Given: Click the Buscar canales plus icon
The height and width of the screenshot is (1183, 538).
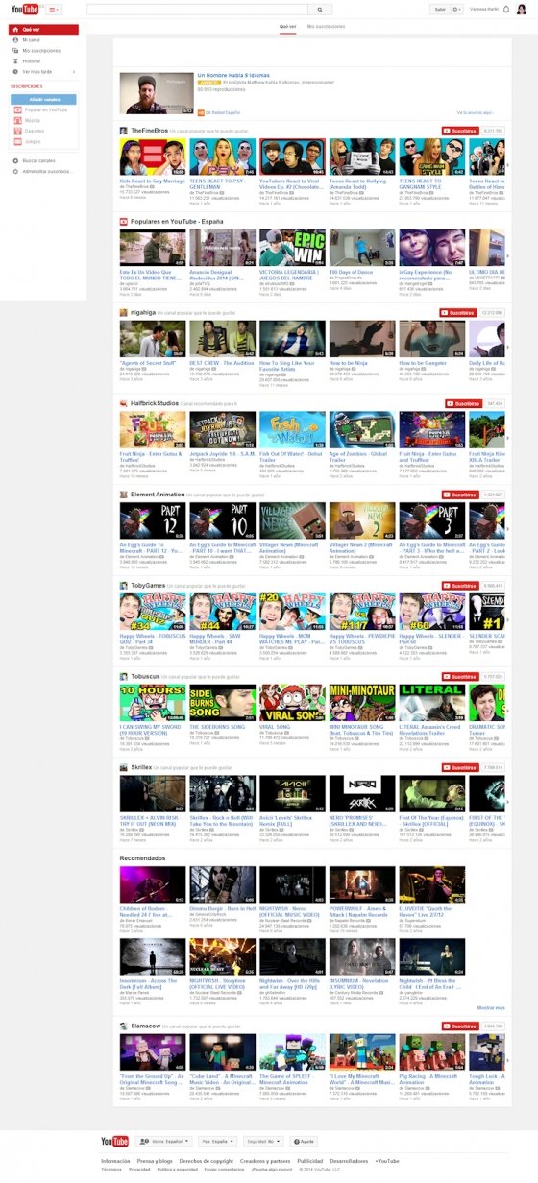Looking at the screenshot, I should pyautogui.click(x=15, y=160).
